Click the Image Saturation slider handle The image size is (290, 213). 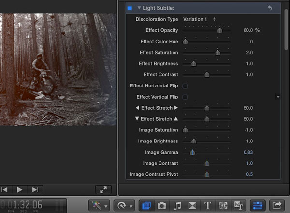pos(185,130)
